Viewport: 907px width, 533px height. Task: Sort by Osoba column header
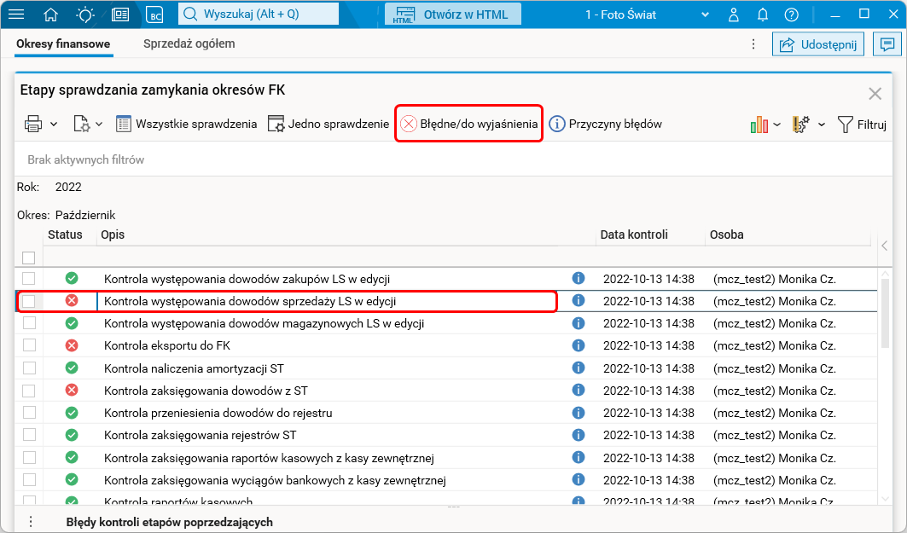pos(726,235)
